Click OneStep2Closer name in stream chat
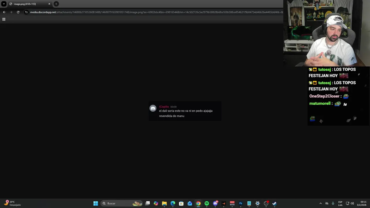Viewport: 370px width, 208px height. pos(324,96)
